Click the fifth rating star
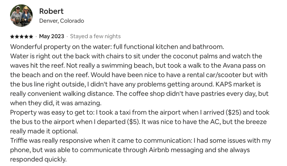The image size is (287, 166). pyautogui.click(x=31, y=37)
